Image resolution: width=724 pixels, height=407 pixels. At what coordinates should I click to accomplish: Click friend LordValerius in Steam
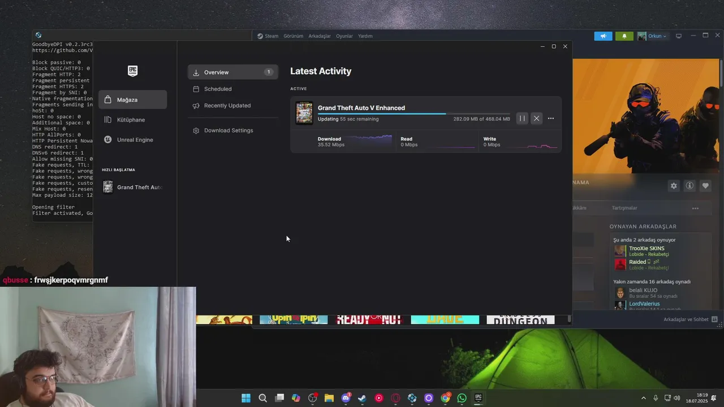(x=644, y=304)
